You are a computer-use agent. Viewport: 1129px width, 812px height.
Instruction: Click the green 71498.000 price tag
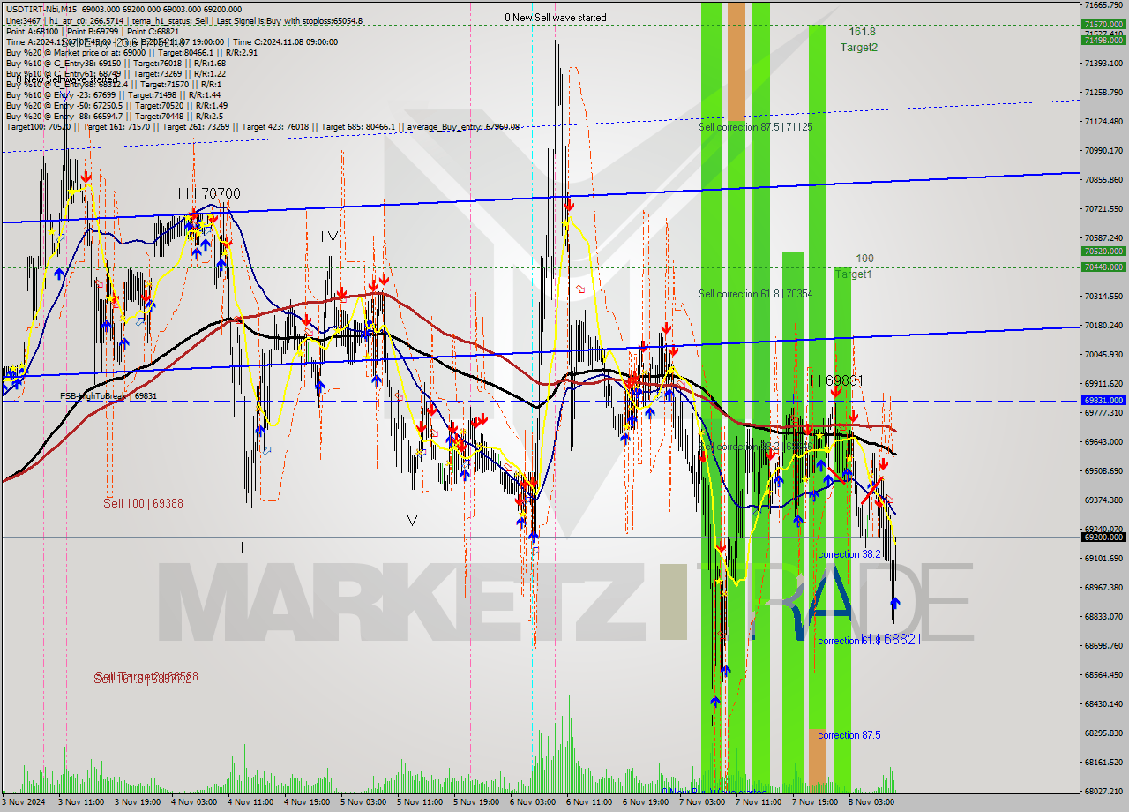tap(1103, 40)
